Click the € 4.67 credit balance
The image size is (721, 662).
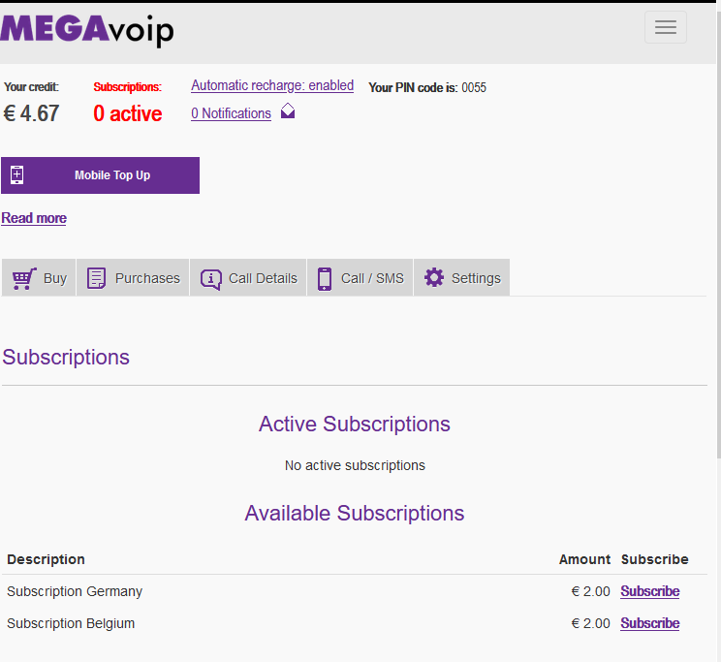[32, 113]
